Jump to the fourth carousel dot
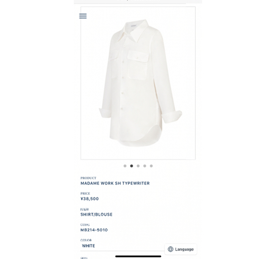The image size is (259, 259). pyautogui.click(x=145, y=166)
